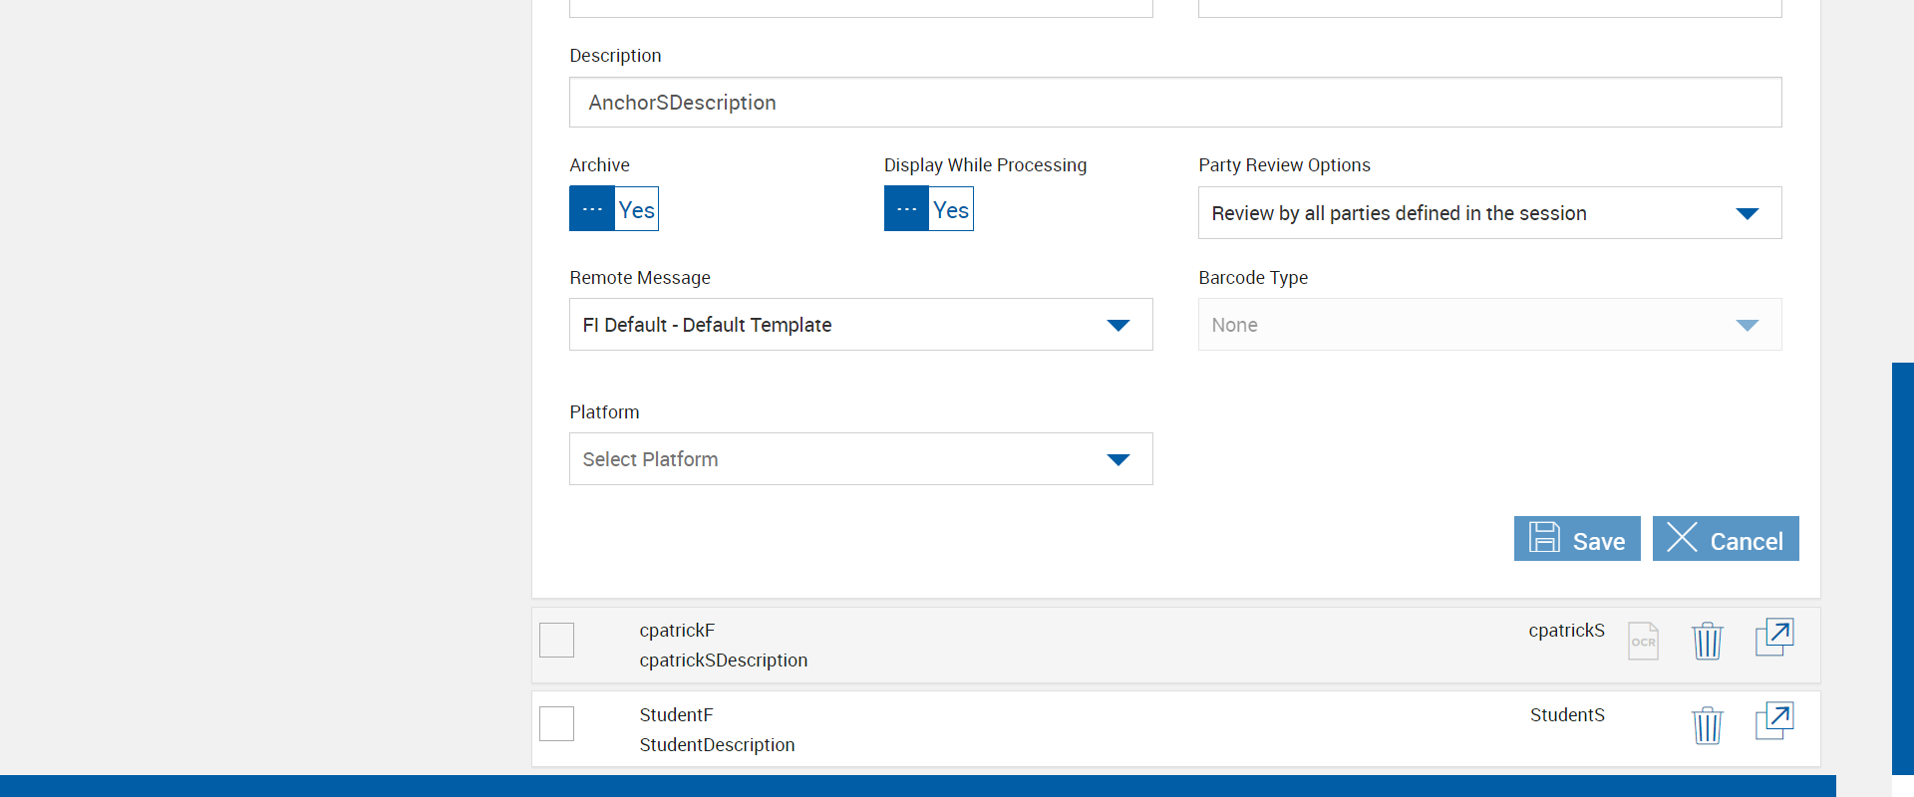Screen dimensions: 1914x797
Task: Expand the Party Review Options dropdown
Action: pyautogui.click(x=1489, y=213)
